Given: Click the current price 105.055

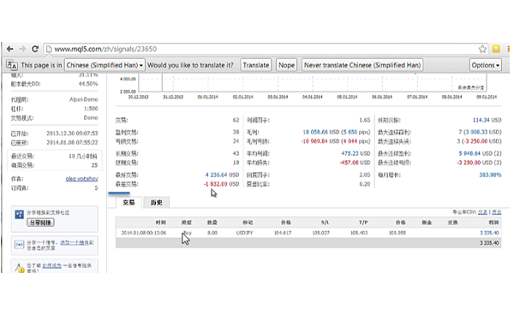Looking at the screenshot, I should click(x=397, y=233).
